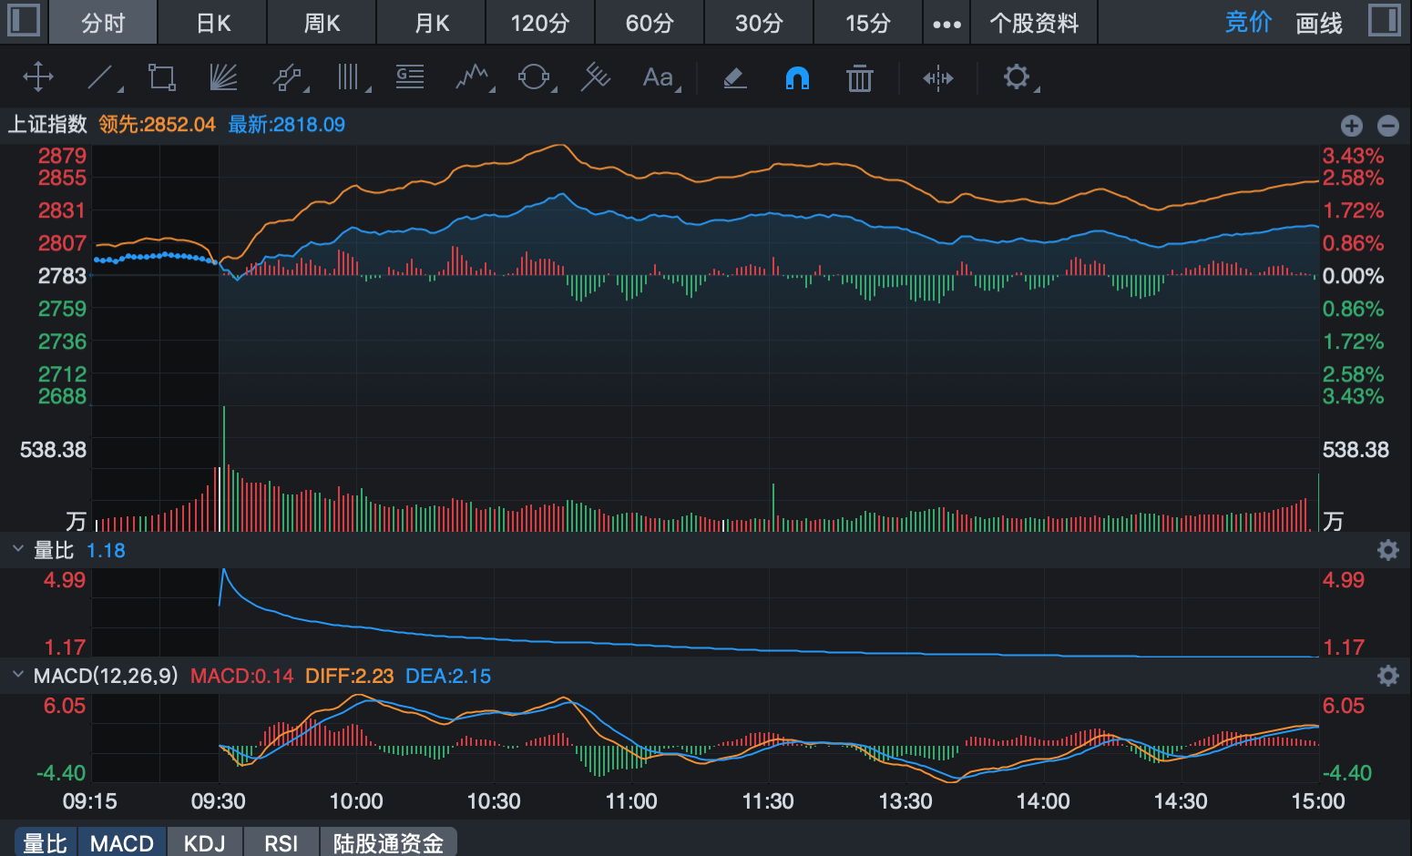This screenshot has height=856, width=1412.
Task: Select the RSI indicator tab
Action: 281,843
